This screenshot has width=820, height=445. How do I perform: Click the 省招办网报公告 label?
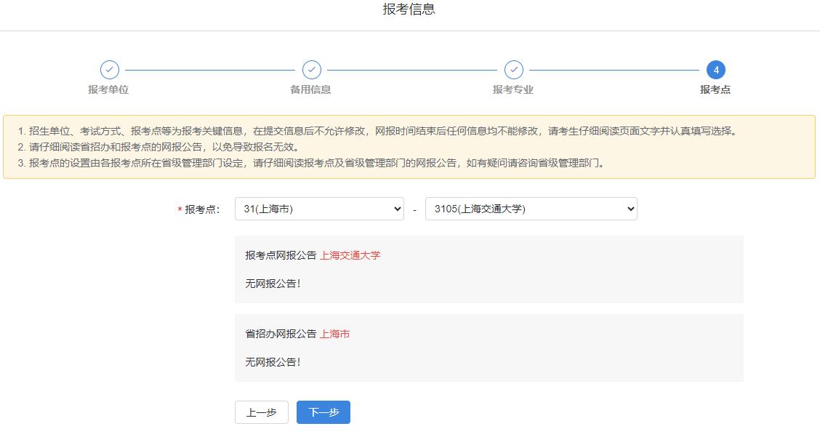(281, 334)
